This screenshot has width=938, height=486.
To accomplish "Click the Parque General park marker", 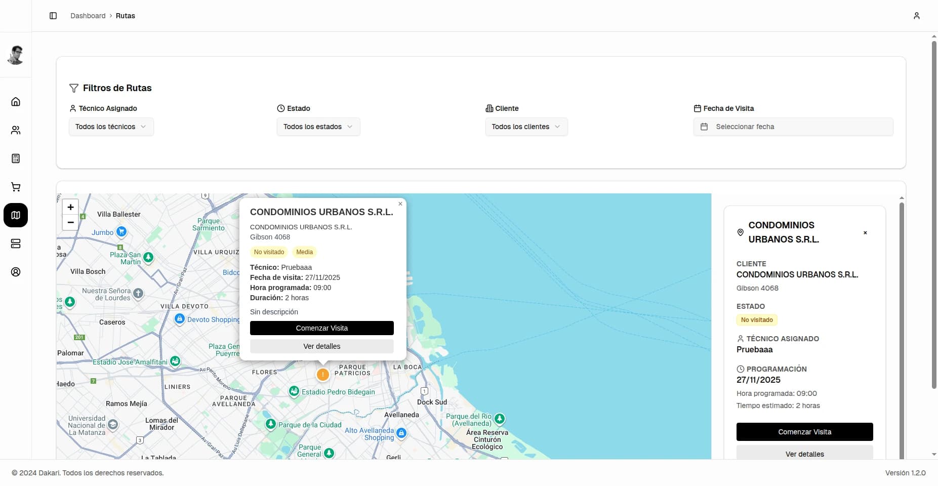I will point(329,453).
